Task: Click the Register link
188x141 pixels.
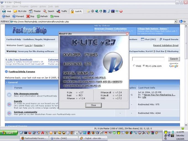Action: (x=38, y=45)
